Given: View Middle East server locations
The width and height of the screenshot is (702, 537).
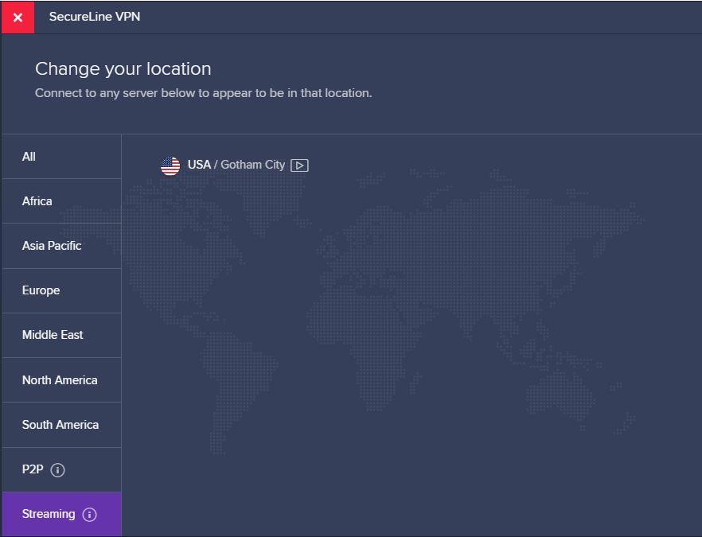Looking at the screenshot, I should (x=61, y=335).
